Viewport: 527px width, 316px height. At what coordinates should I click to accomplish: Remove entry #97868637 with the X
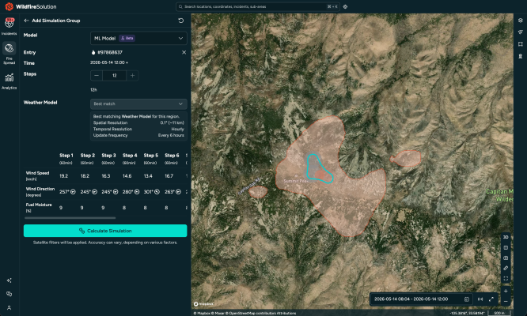pyautogui.click(x=184, y=52)
